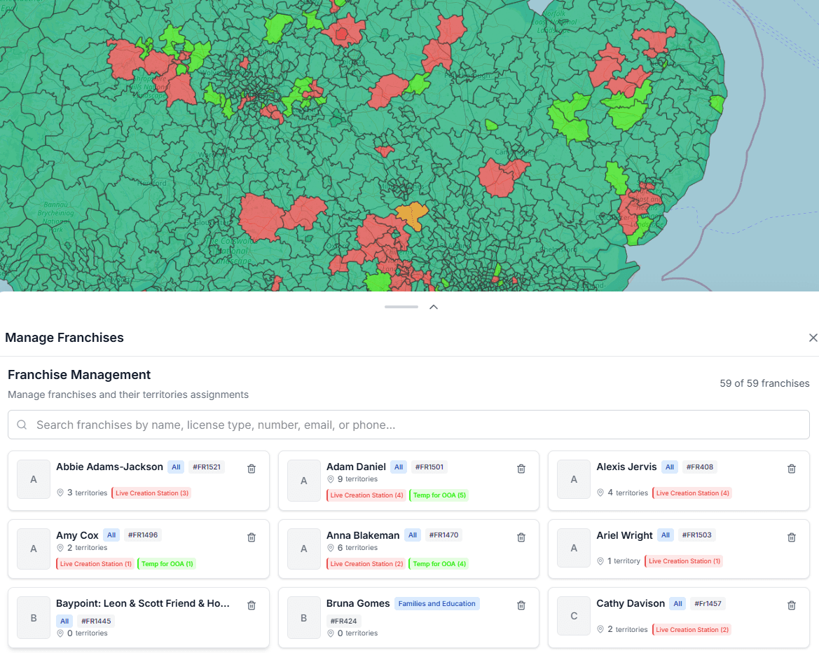Click the trash icon on the Baypoint card
Screen dimensions: 819x653
[x=251, y=605]
